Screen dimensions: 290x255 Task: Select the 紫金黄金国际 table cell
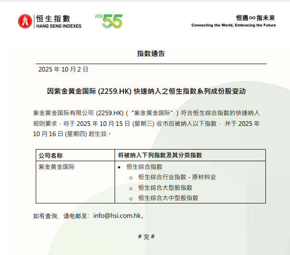[57, 167]
